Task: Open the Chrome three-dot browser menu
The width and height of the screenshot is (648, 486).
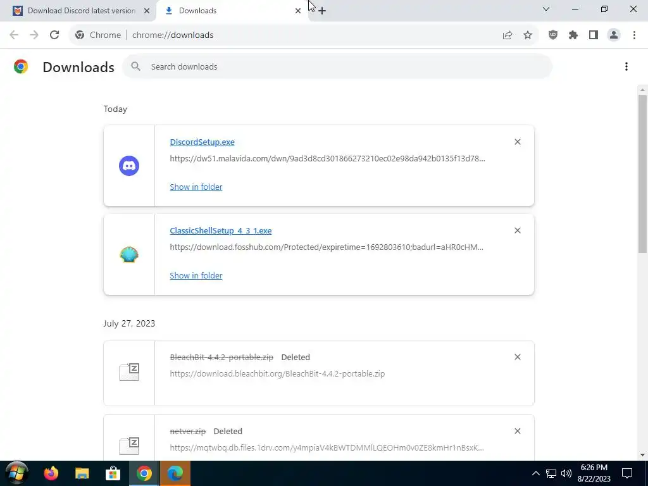Action: pos(634,35)
